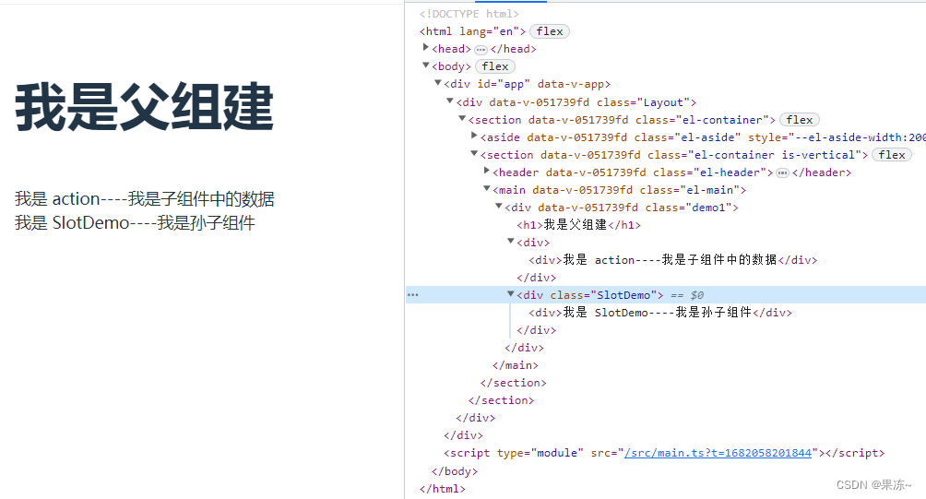926x499 pixels.
Task: Click the closing </header> tag
Action: tap(822, 172)
